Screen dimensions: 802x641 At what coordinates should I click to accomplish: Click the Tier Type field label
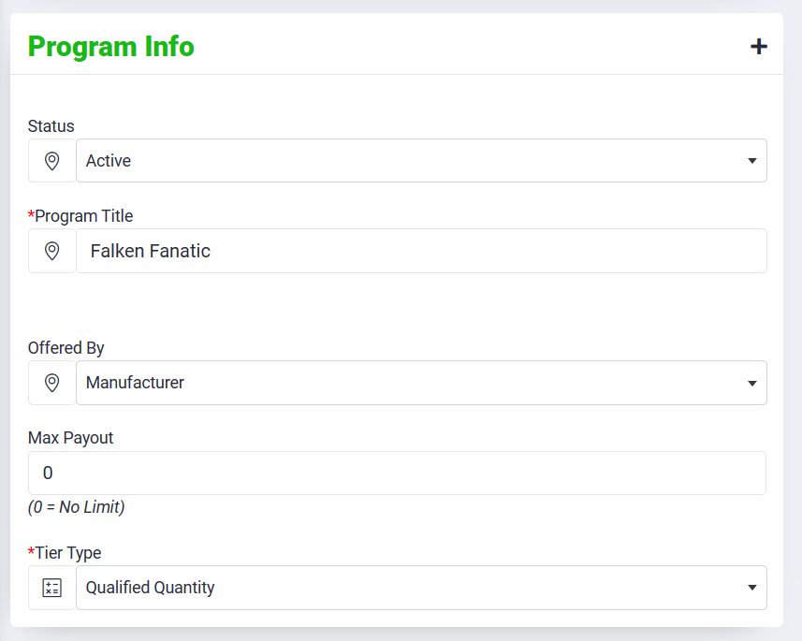[x=67, y=553]
